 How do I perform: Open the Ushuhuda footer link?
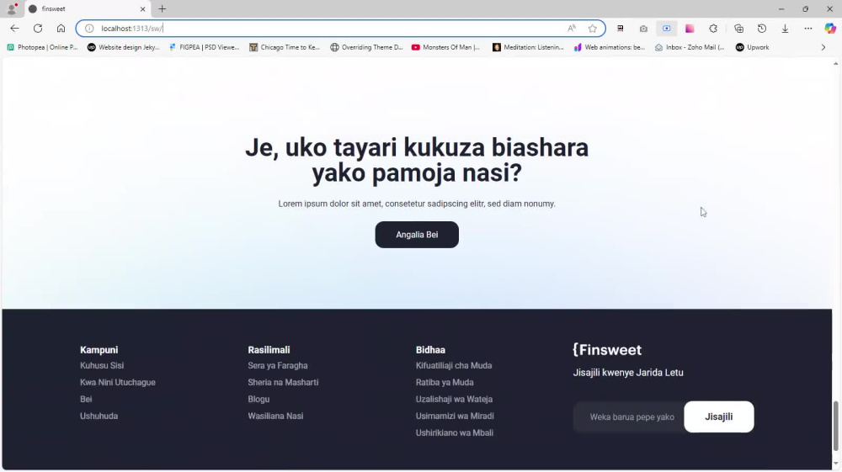pyautogui.click(x=99, y=416)
